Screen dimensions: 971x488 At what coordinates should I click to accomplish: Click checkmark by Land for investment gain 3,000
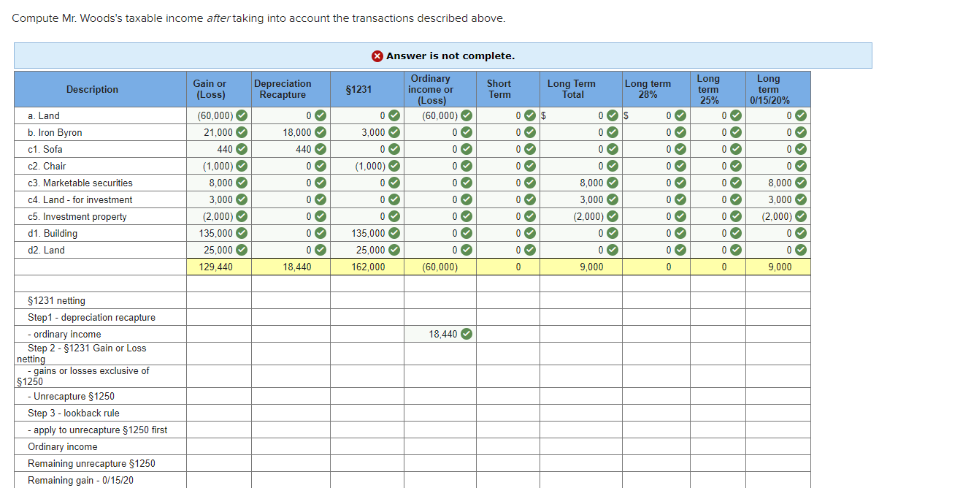(x=242, y=199)
